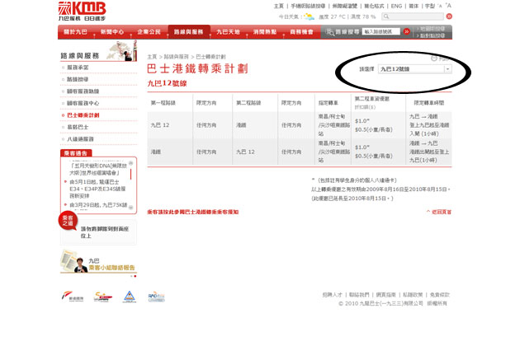Click the red 乘客之道 speech bubble badge
This screenshot has width=520, height=346.
[68, 220]
